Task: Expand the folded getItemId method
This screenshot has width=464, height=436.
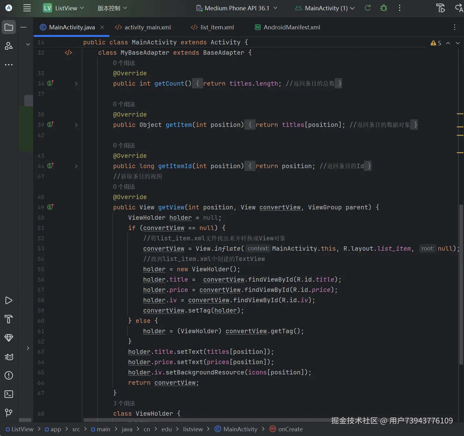Action: [76, 166]
